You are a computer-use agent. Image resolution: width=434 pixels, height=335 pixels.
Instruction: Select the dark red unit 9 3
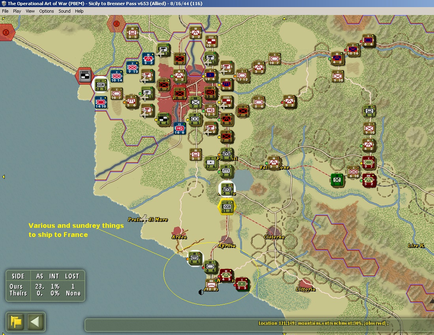[242, 284]
